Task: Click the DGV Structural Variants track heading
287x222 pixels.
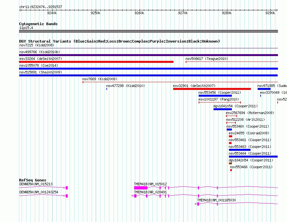Action: (x=120, y=41)
